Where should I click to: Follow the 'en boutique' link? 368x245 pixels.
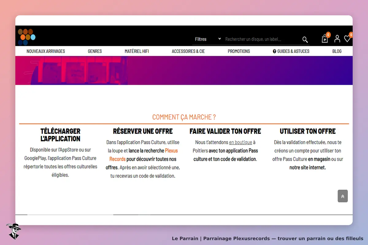pos(240,142)
